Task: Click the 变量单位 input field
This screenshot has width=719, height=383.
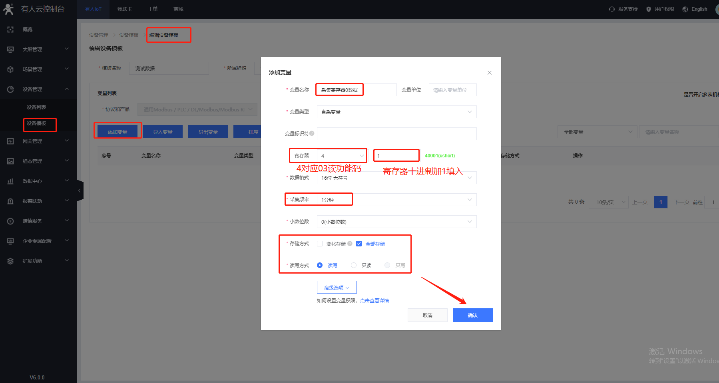Action: (452, 90)
